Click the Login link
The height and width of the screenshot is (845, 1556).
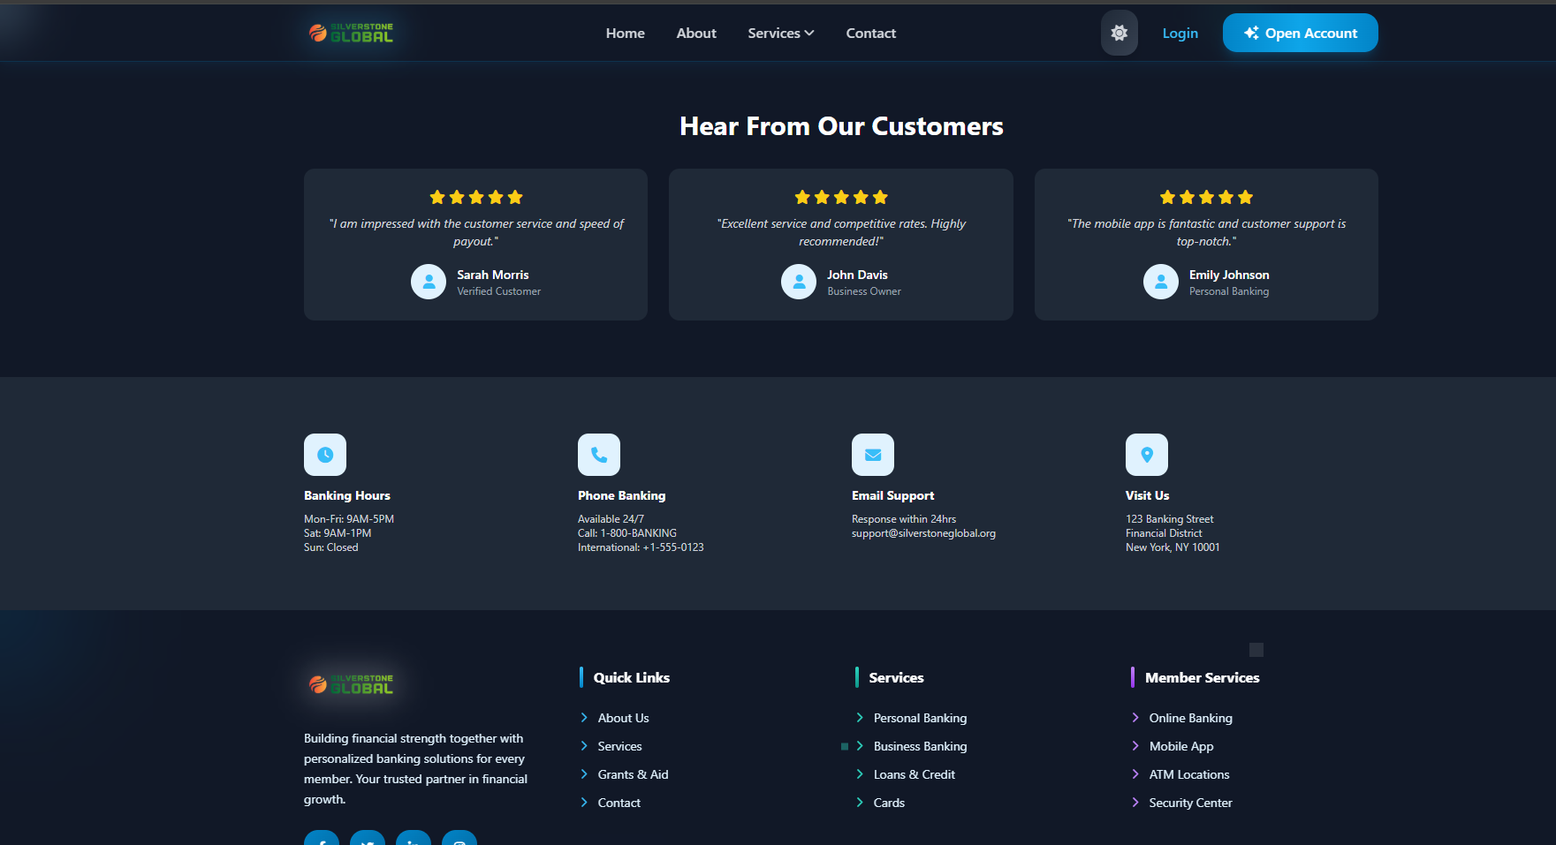coord(1180,33)
